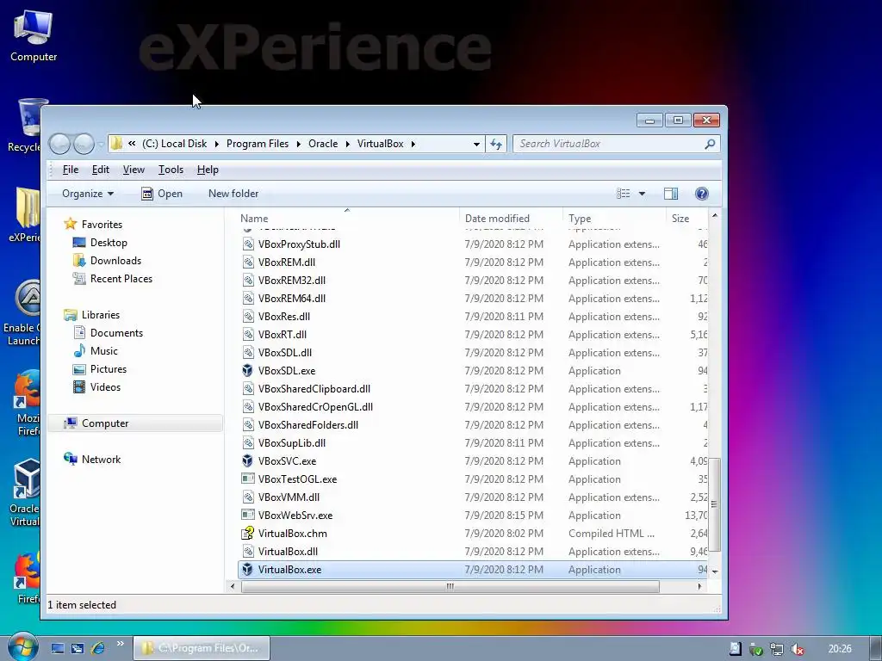Expand the address bar history dropdown

pos(476,144)
